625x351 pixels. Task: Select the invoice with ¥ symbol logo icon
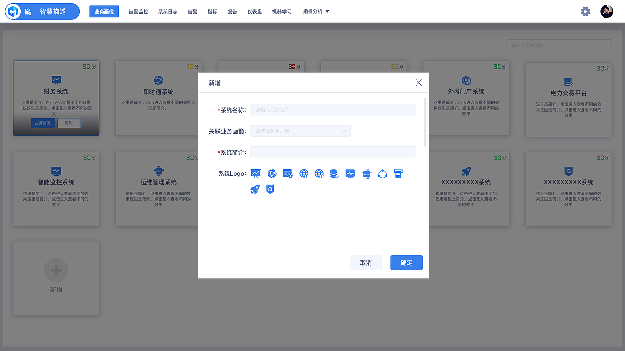[288, 174]
